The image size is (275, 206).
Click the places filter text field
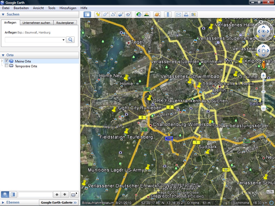[35, 194]
